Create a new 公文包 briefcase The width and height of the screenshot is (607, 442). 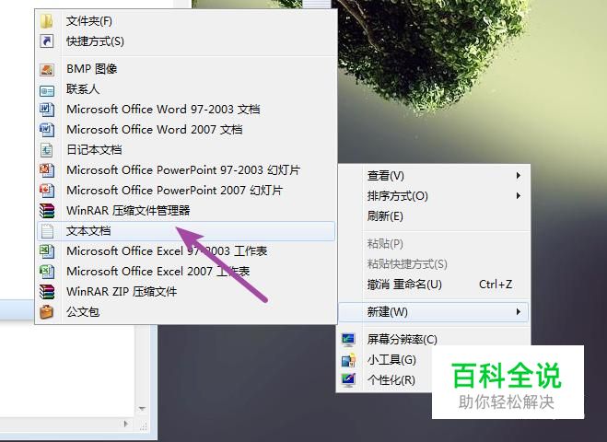tap(186, 311)
